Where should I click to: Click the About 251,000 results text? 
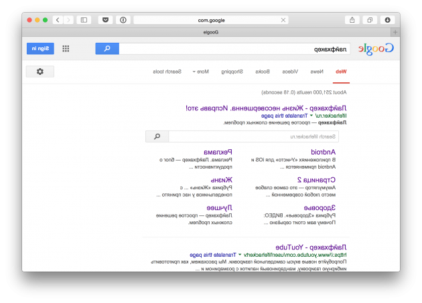304,92
